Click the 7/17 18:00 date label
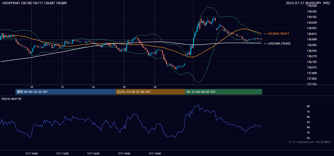The width and height of the screenshot is (334, 156). [x=155, y=153]
